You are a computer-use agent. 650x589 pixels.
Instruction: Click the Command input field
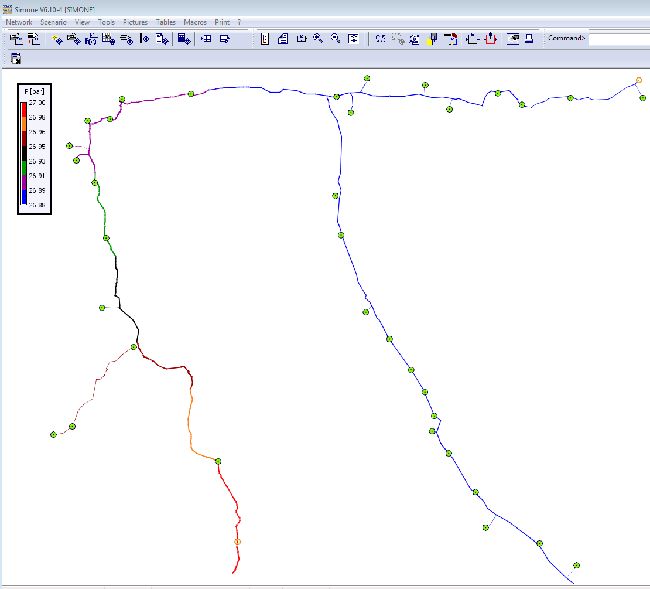click(x=619, y=39)
